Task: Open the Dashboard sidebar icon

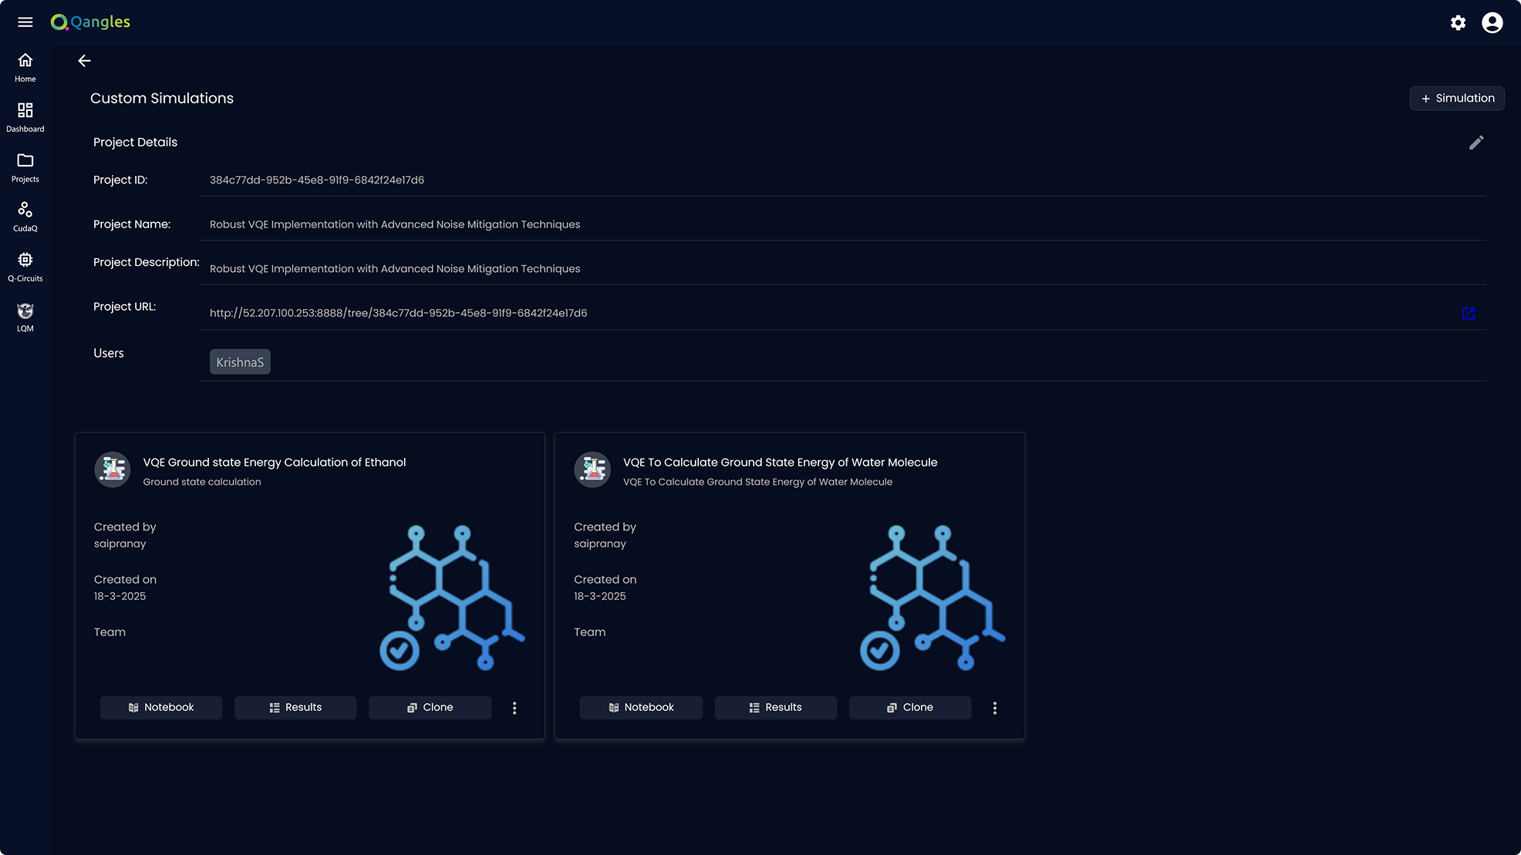Action: 25,118
